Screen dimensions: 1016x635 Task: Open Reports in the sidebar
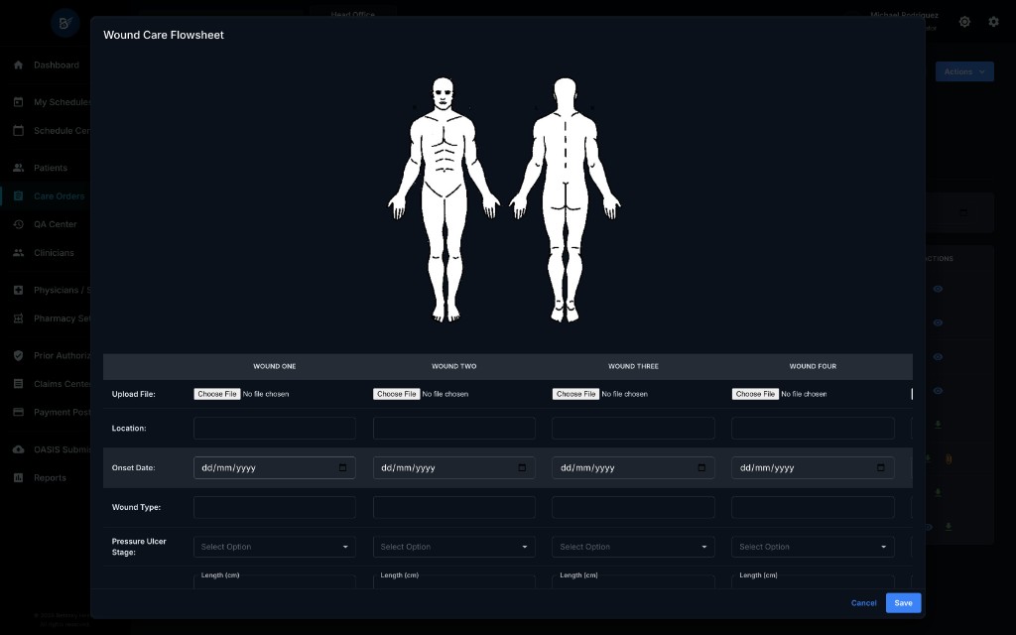pos(52,477)
